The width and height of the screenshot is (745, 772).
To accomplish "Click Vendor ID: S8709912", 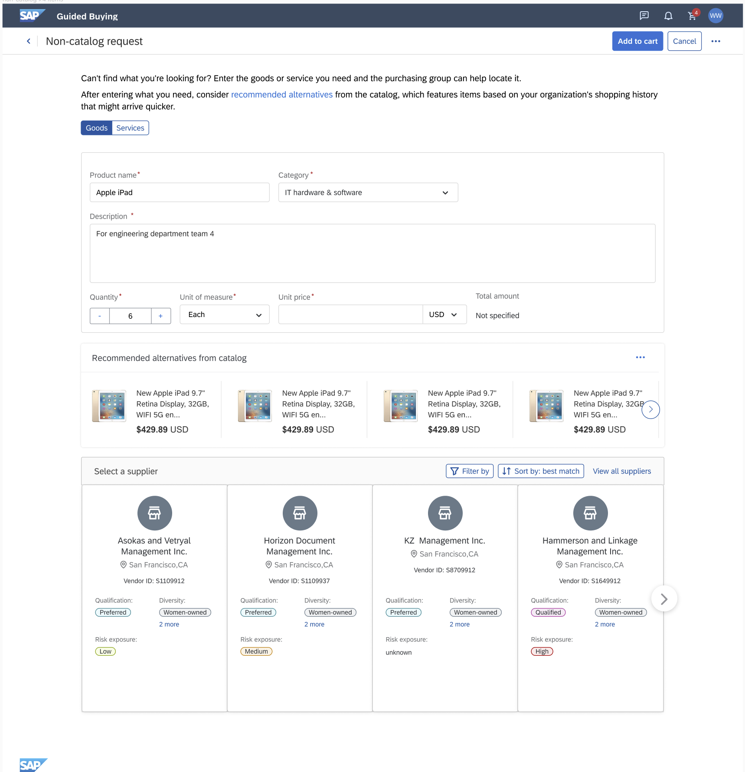I will (x=444, y=570).
